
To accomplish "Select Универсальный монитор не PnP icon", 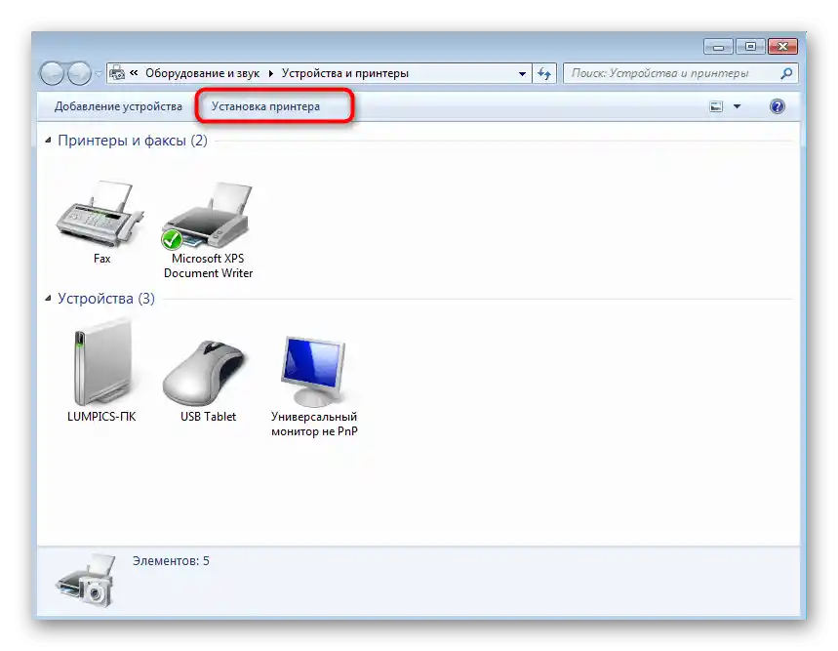I will [x=314, y=371].
